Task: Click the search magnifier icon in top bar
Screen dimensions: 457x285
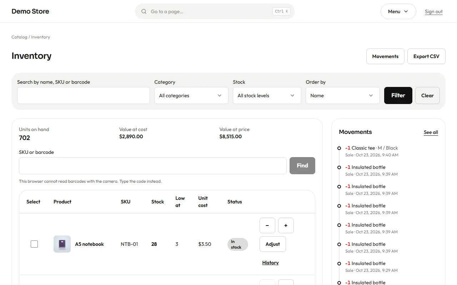Action: coord(144,11)
